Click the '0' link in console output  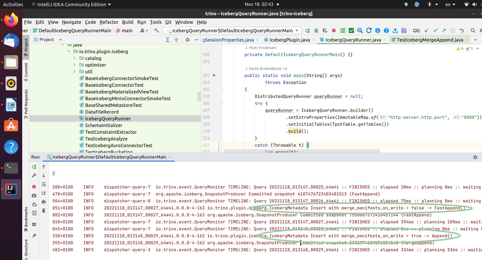53,173
